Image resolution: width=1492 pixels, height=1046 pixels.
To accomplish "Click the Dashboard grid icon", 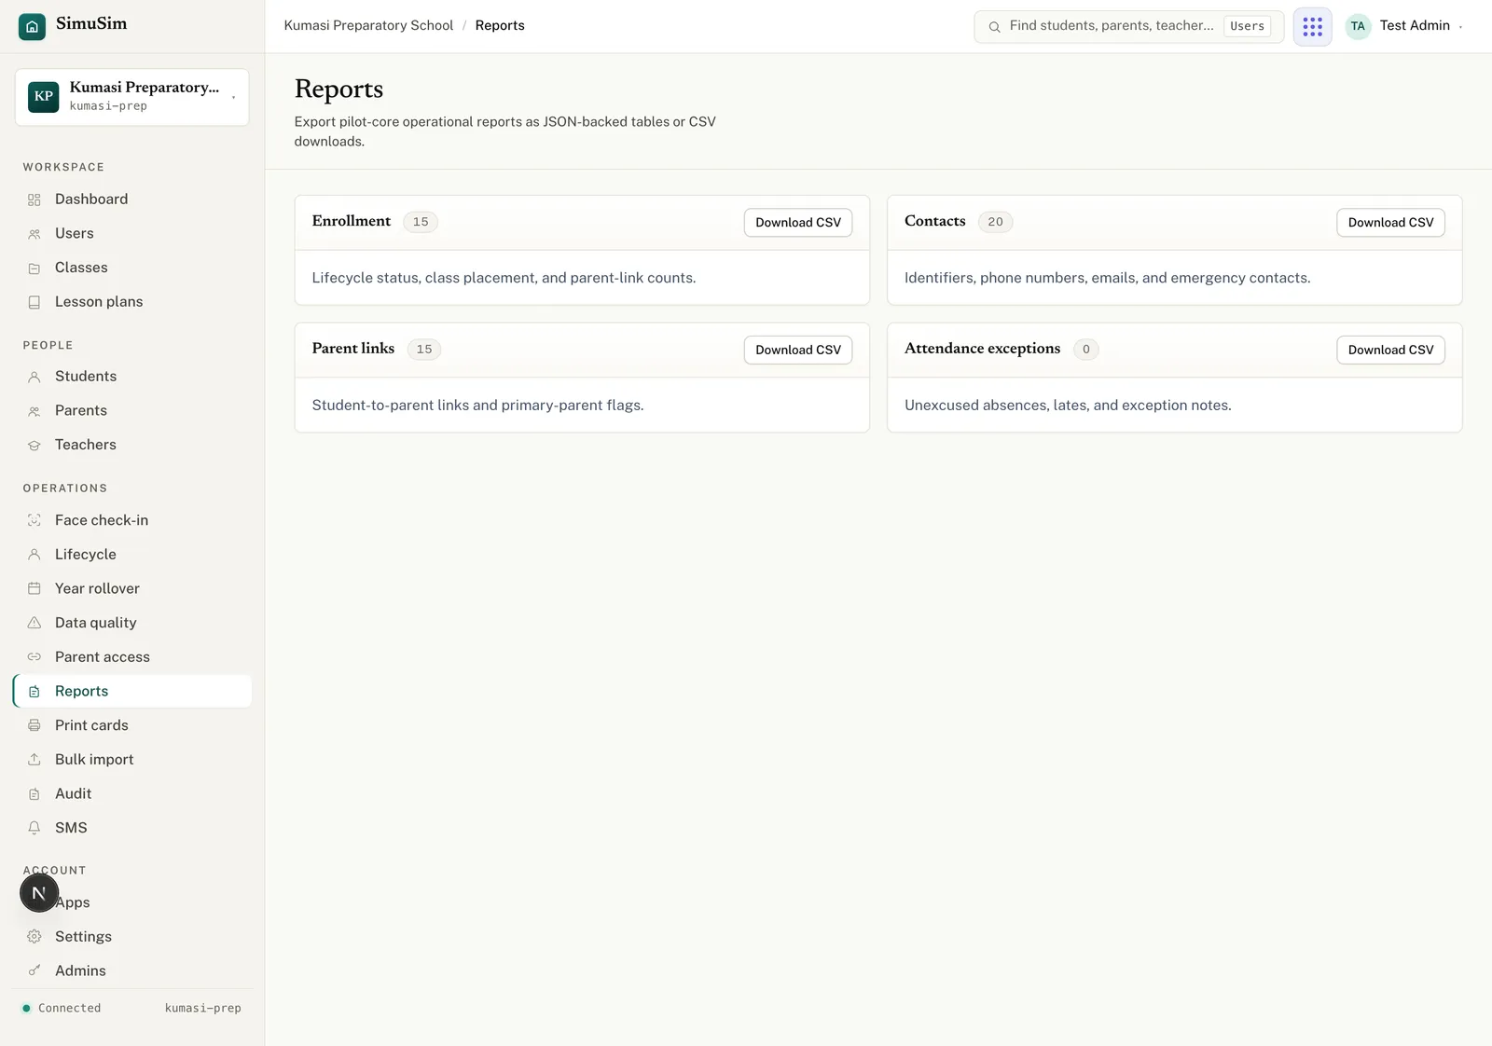I will point(35,200).
